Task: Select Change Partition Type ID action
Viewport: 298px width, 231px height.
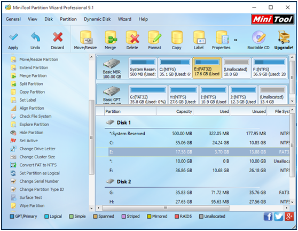Action: 37,189
